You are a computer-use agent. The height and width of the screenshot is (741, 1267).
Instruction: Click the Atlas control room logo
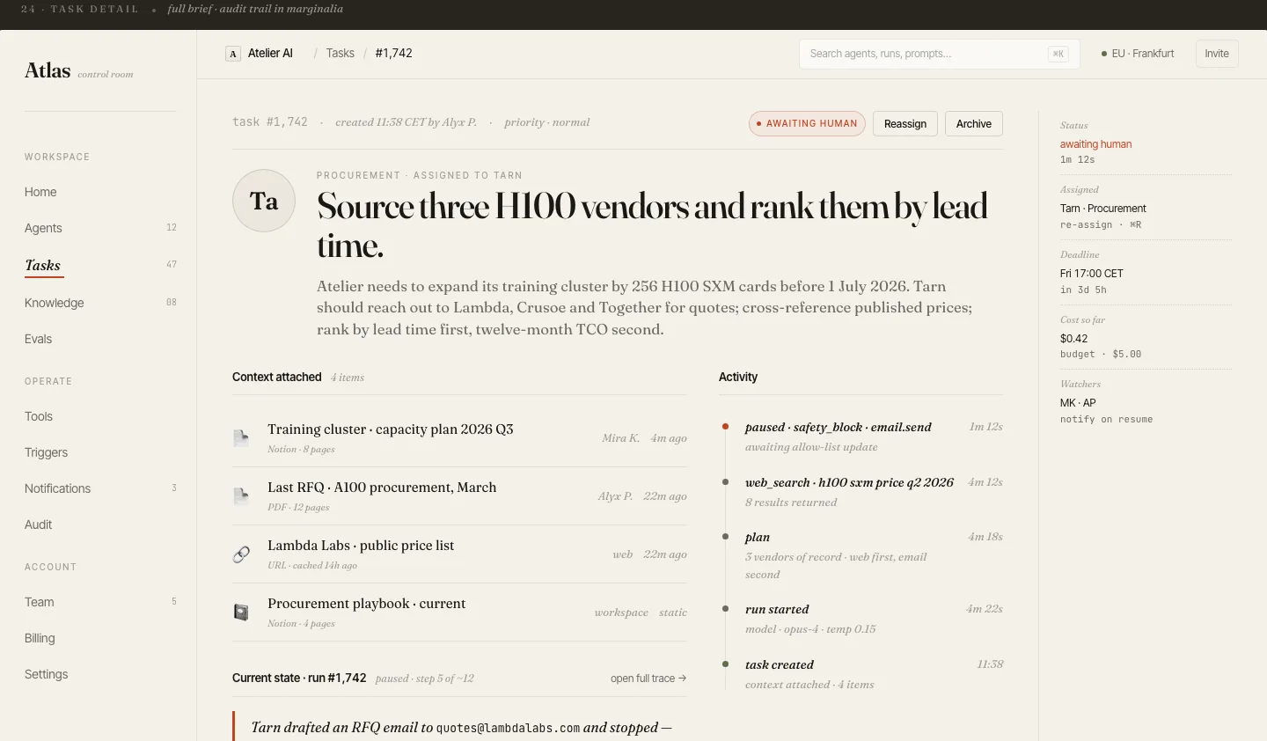click(79, 71)
